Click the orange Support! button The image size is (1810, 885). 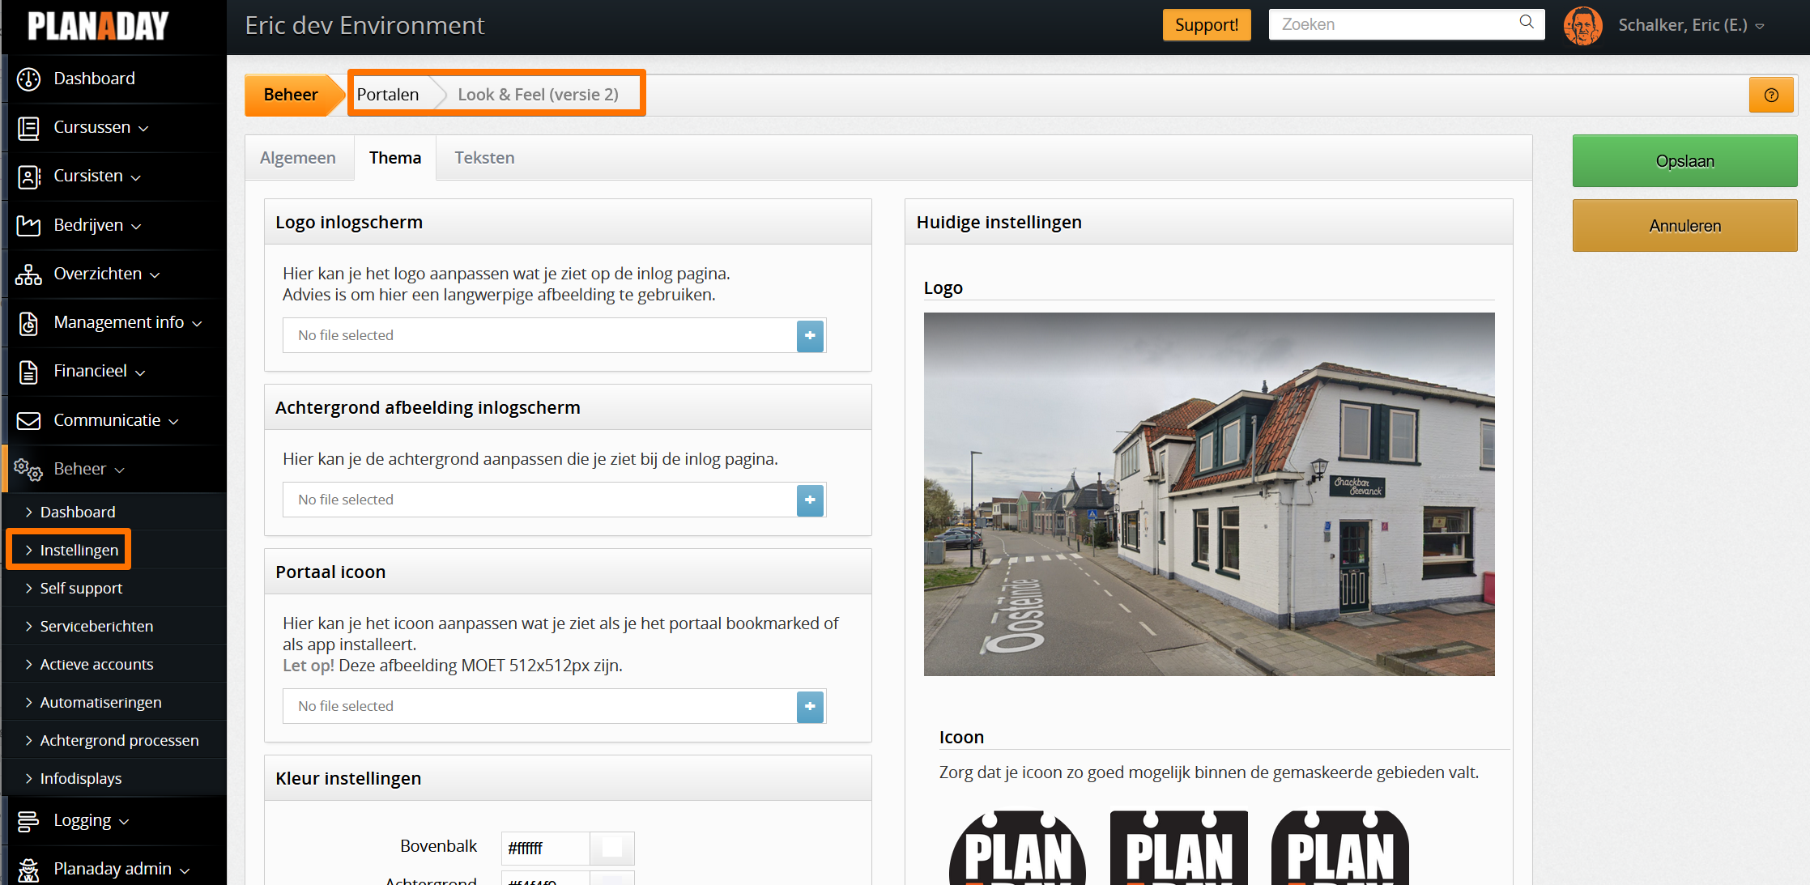(1207, 25)
